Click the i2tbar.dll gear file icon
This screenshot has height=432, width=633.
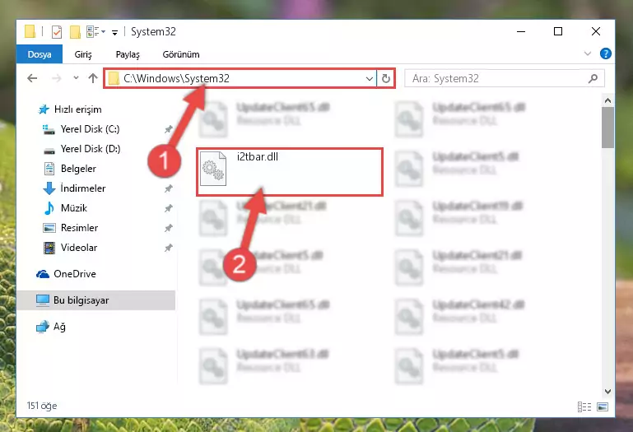(213, 169)
